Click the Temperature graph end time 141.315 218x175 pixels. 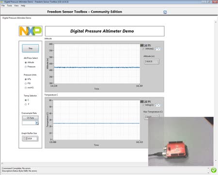140,142
